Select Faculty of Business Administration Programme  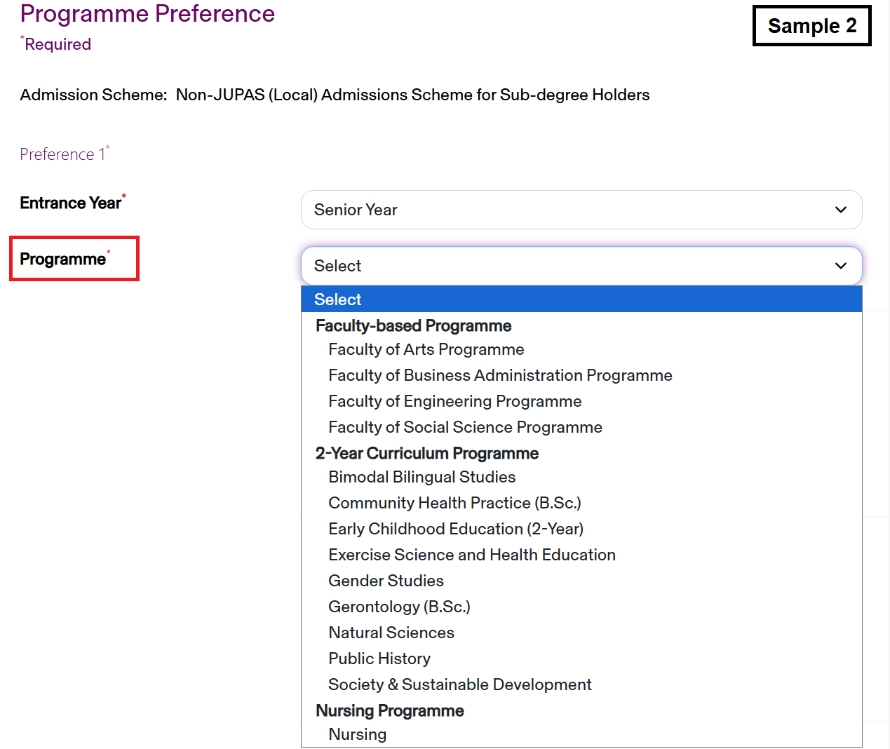tap(499, 375)
